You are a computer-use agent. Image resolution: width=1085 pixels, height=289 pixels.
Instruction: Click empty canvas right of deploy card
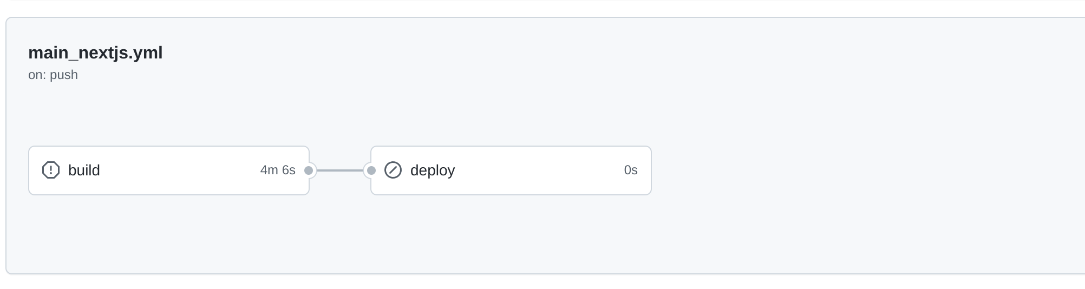[866, 170]
